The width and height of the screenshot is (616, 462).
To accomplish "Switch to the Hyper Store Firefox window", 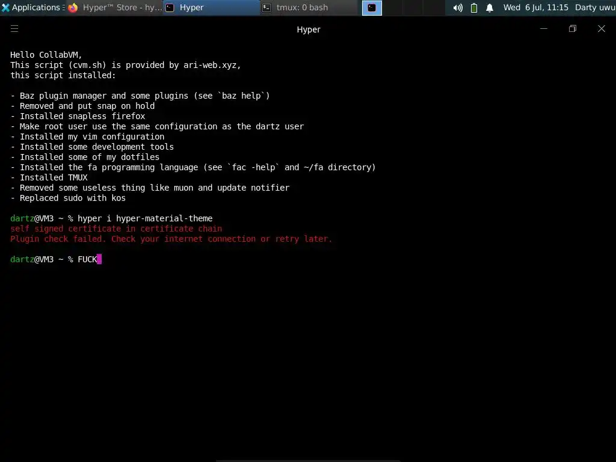I will pyautogui.click(x=114, y=7).
